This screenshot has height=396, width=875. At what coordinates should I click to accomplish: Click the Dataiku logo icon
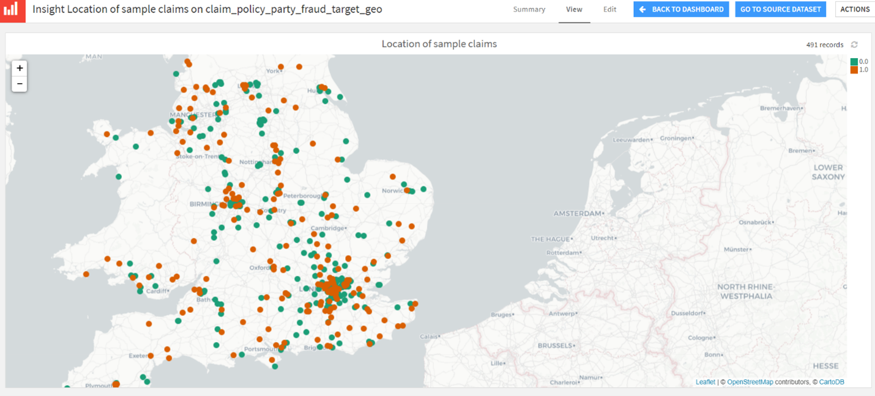tap(12, 10)
